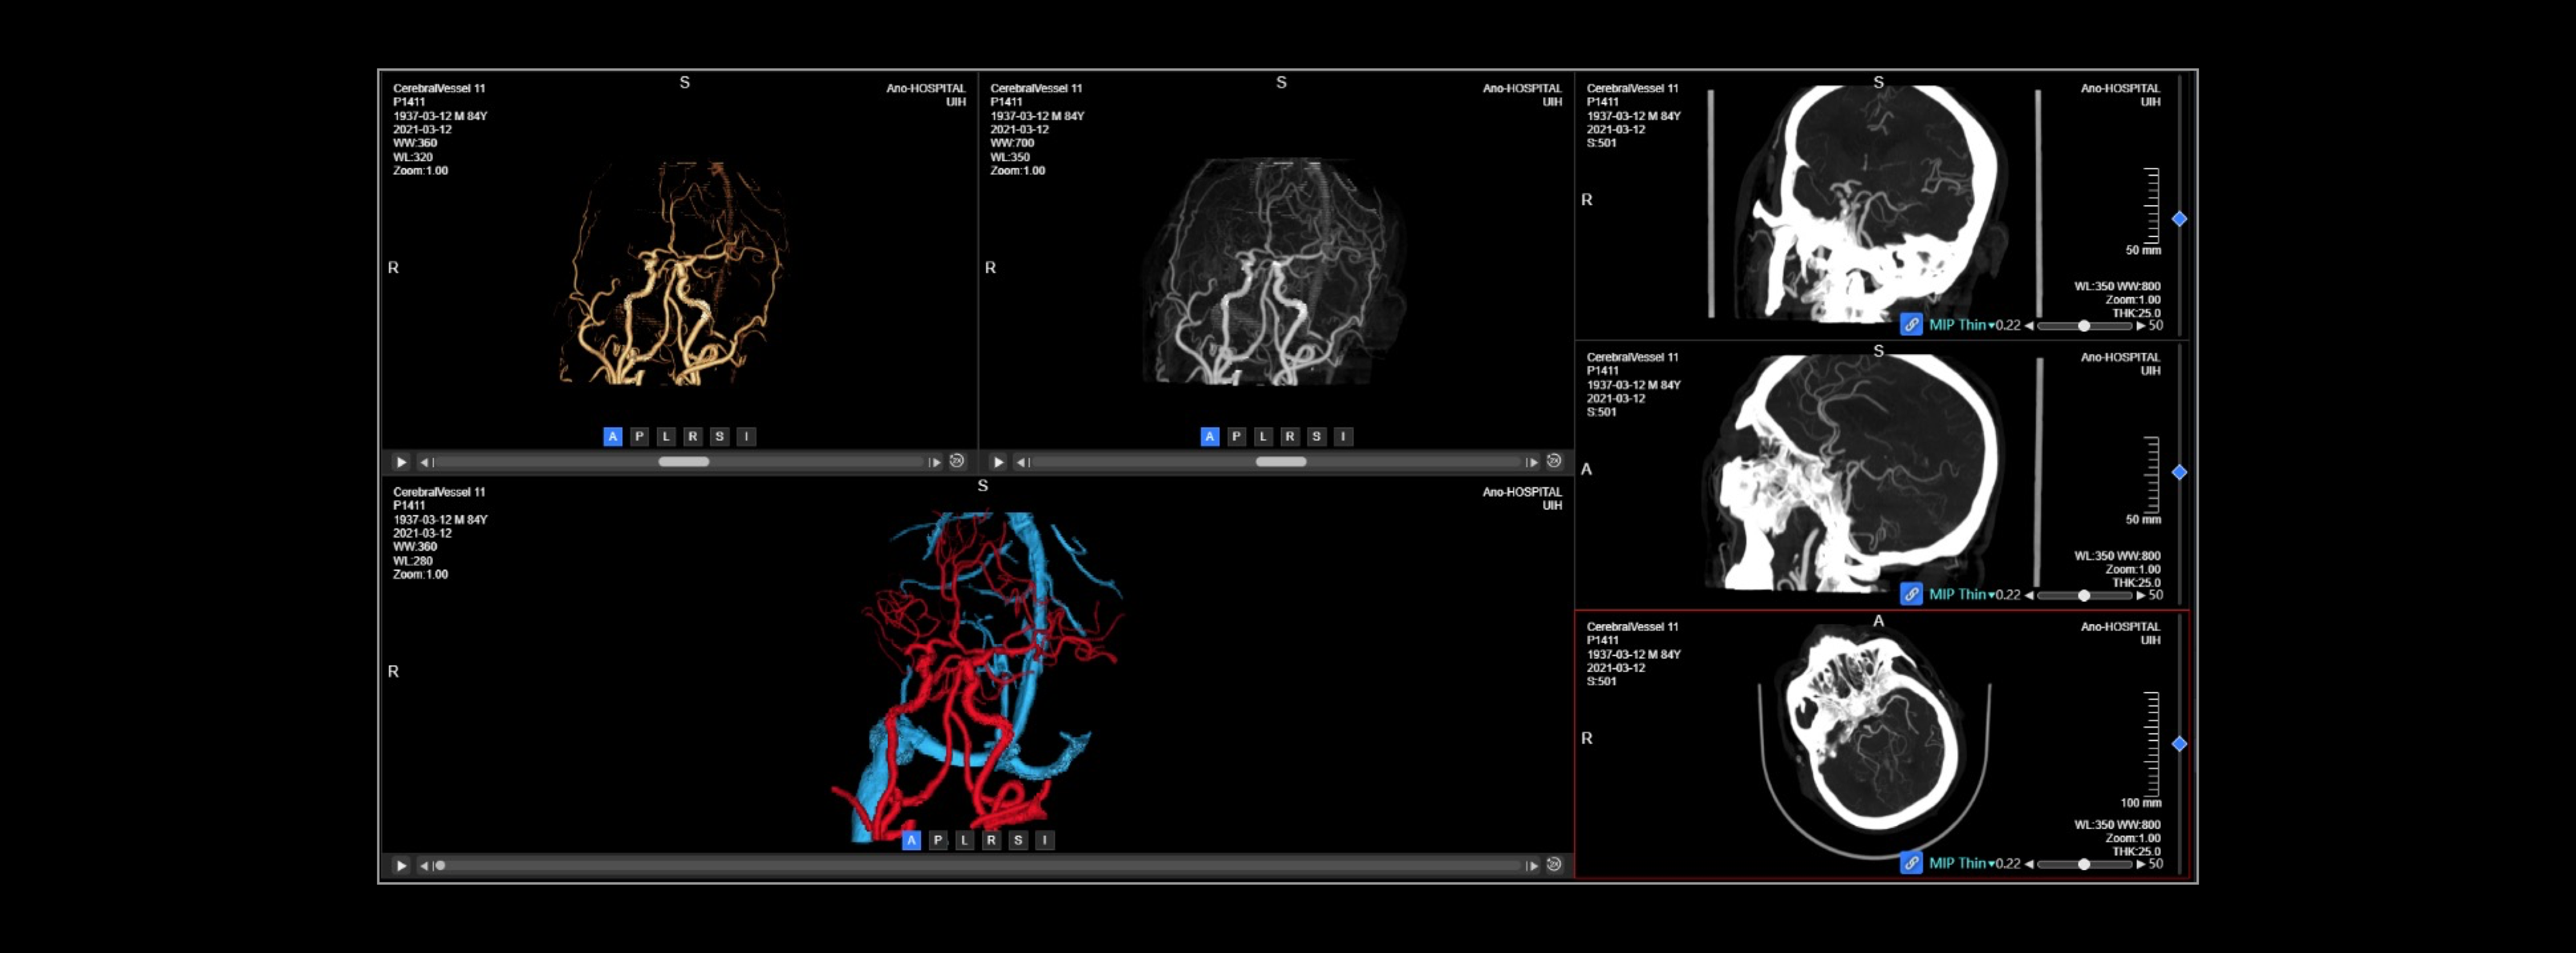Click WW:700 text in grayscale MIP panel
2576x953 pixels.
(x=1012, y=143)
